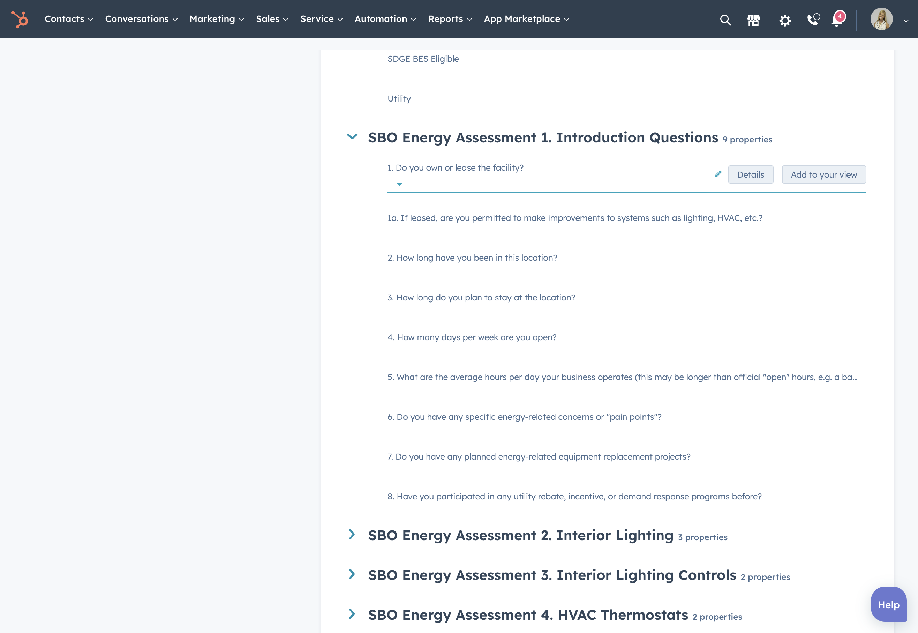Open the own or lease dropdown arrow
918x633 pixels.
(x=399, y=184)
